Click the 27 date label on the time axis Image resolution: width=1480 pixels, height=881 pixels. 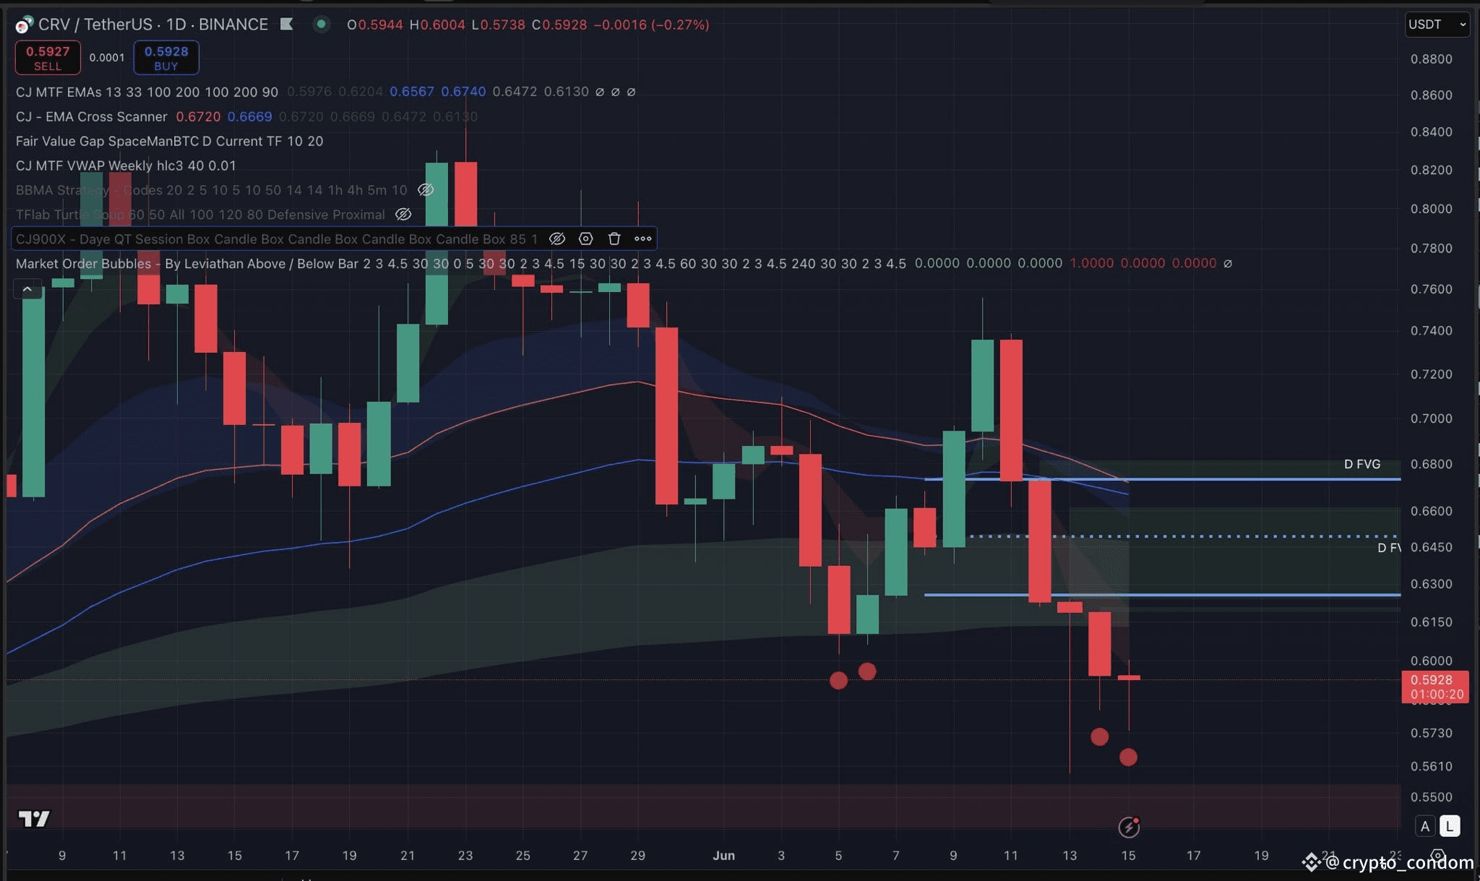580,856
